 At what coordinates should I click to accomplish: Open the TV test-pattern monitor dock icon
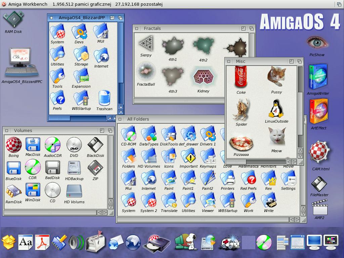coord(331,242)
